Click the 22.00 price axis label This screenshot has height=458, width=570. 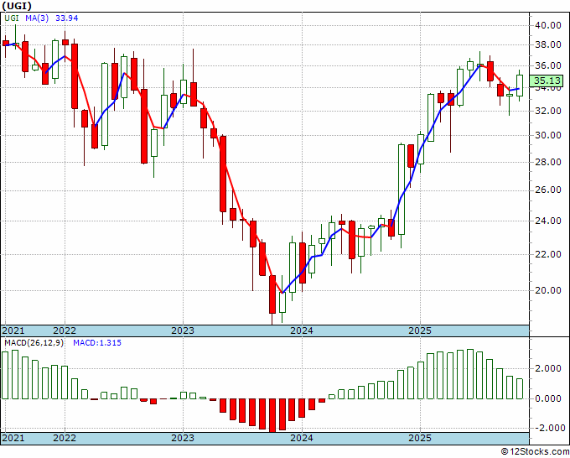[547, 254]
